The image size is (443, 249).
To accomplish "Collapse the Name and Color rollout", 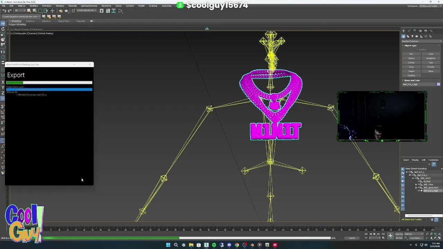I will (412, 80).
